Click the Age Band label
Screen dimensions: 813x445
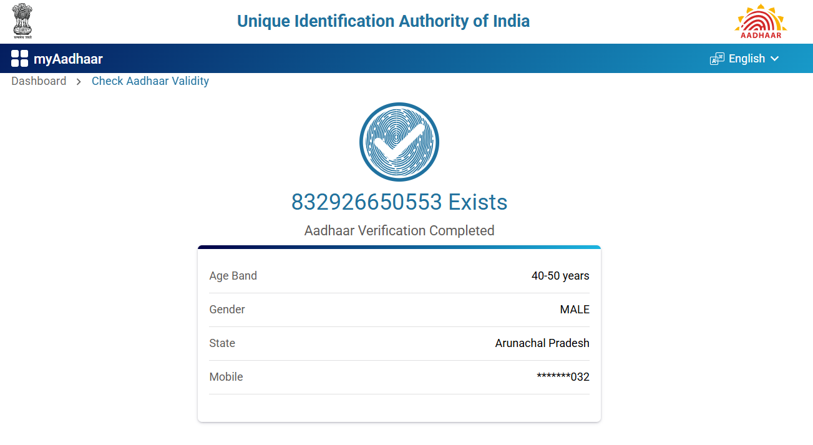pos(233,276)
